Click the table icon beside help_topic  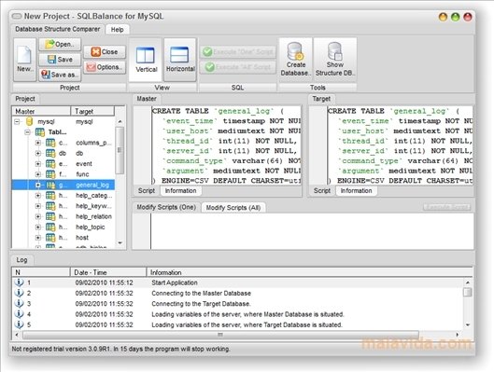point(50,227)
